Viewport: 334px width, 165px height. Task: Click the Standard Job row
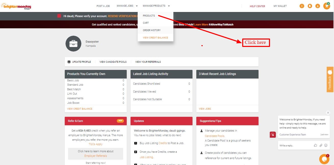click(96, 85)
